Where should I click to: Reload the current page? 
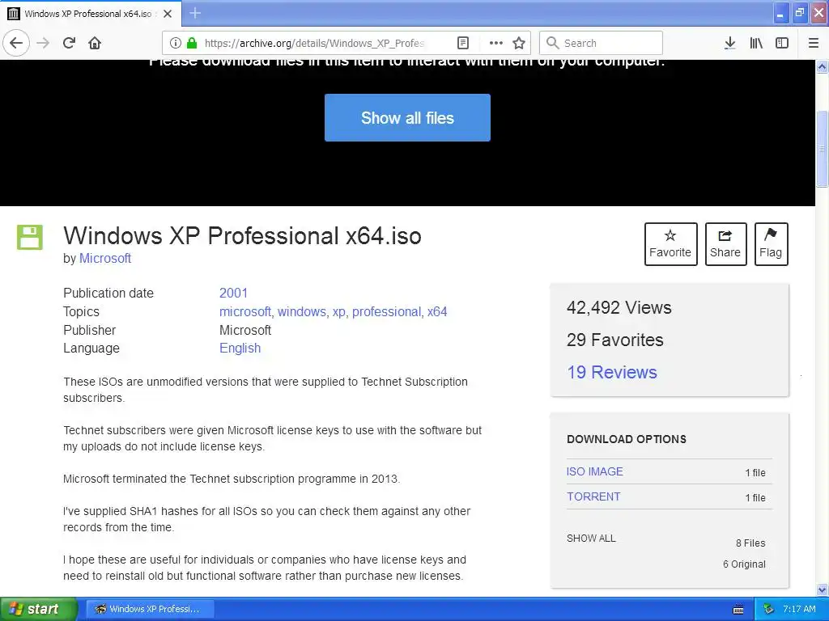coord(70,43)
